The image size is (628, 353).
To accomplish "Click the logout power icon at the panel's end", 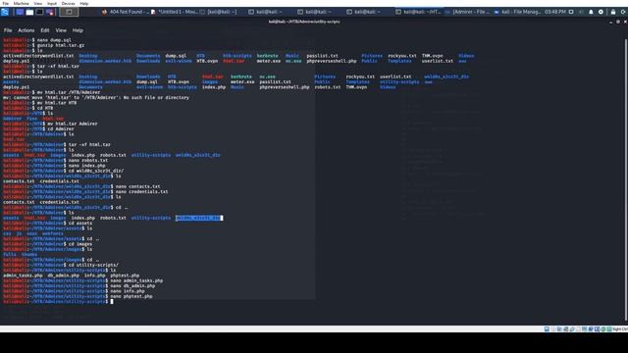I will (x=623, y=12).
